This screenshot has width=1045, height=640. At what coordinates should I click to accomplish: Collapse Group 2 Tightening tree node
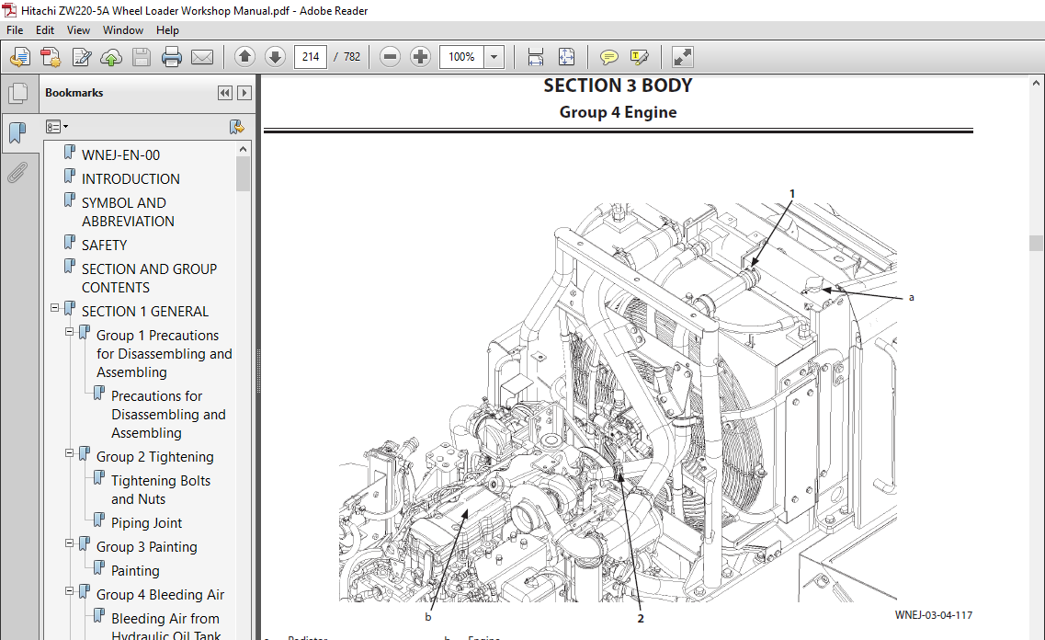tap(69, 452)
